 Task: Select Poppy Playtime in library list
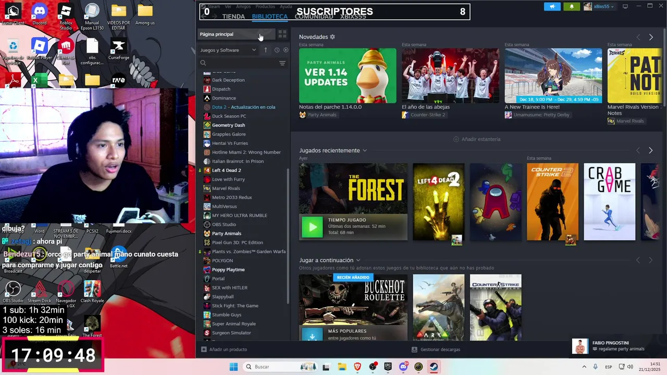pyautogui.click(x=228, y=270)
